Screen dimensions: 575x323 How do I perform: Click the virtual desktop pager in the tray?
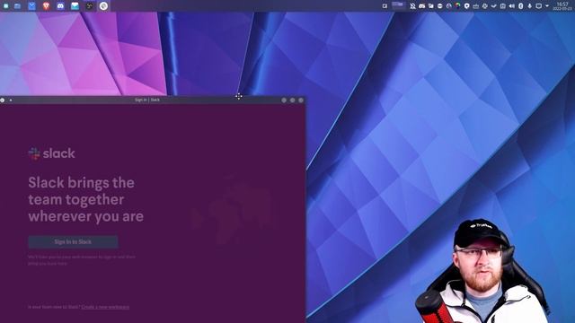[399, 5]
